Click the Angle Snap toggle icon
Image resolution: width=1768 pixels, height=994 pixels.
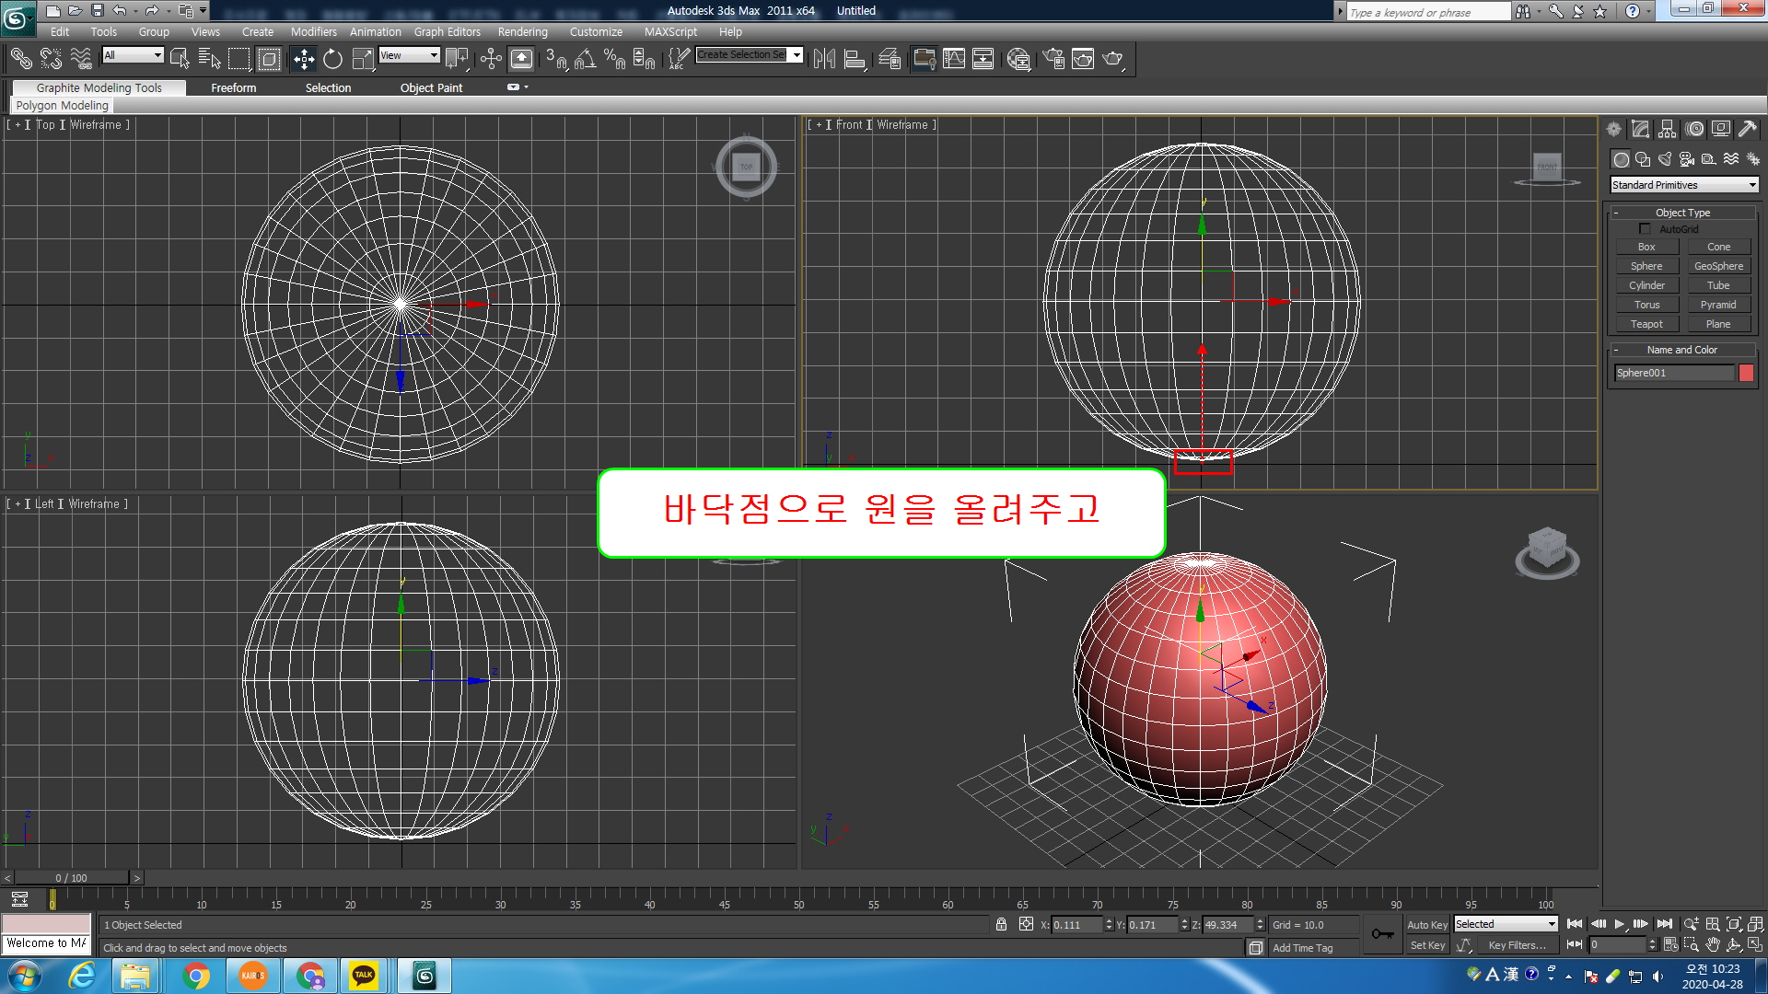[x=585, y=60]
